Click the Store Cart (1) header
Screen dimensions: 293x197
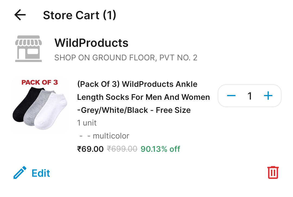point(79,15)
